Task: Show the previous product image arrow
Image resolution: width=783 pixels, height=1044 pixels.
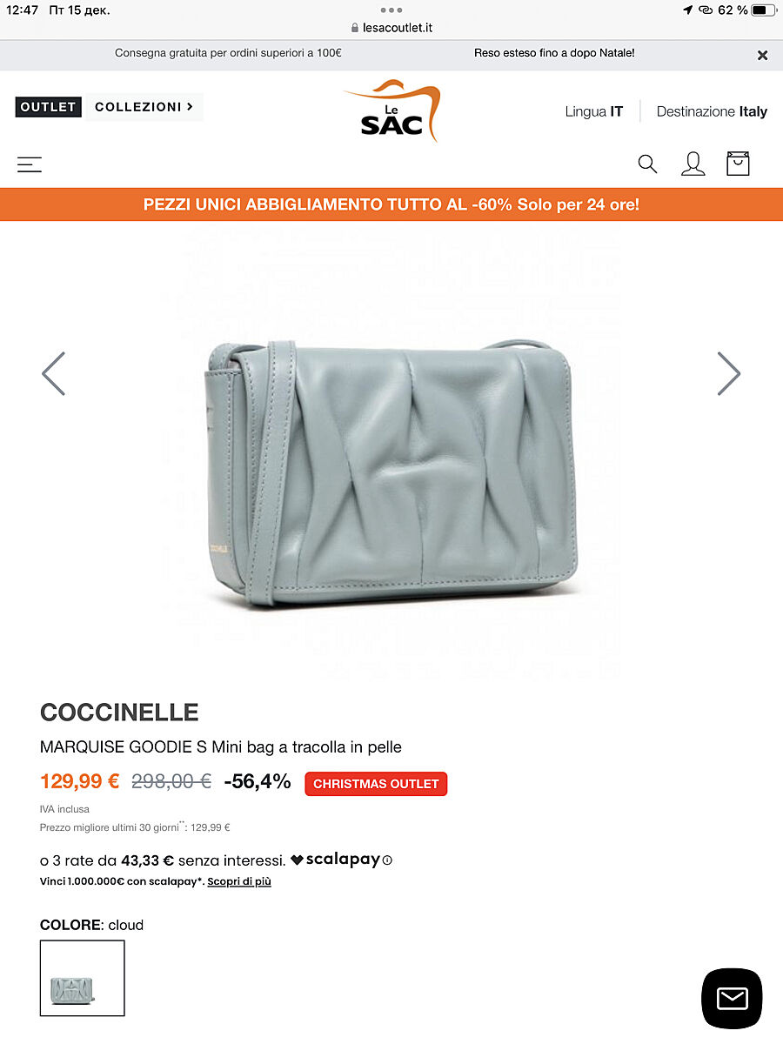Action: pyautogui.click(x=54, y=373)
